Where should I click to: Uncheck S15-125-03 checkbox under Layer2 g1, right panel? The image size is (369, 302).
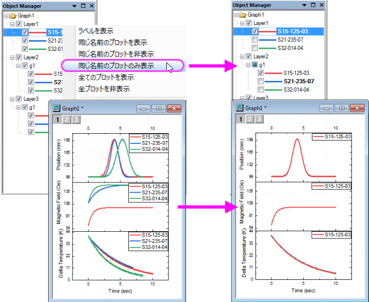coord(261,73)
